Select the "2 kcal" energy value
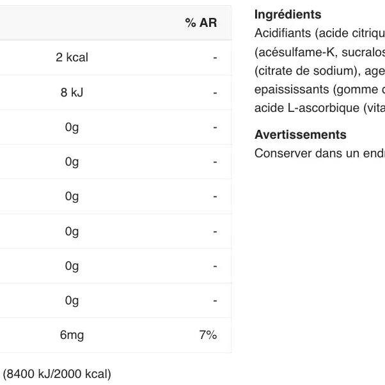 click(x=72, y=58)
